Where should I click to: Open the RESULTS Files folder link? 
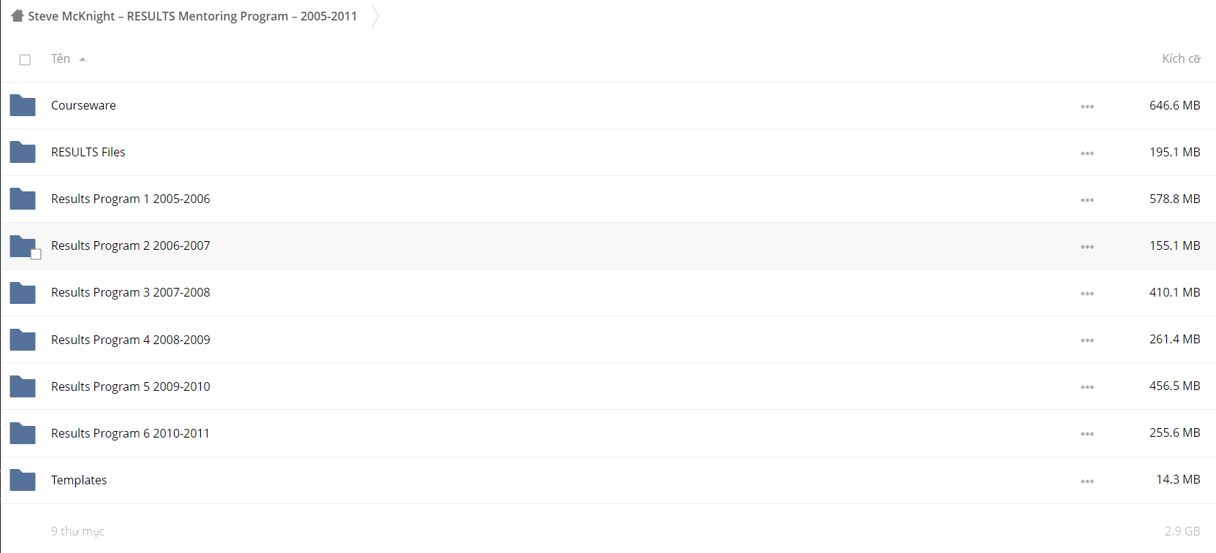[x=88, y=152]
